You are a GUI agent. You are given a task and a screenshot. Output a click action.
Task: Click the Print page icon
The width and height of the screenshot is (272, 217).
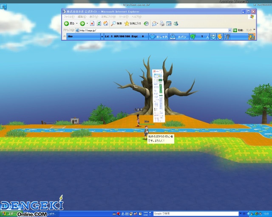162,24
